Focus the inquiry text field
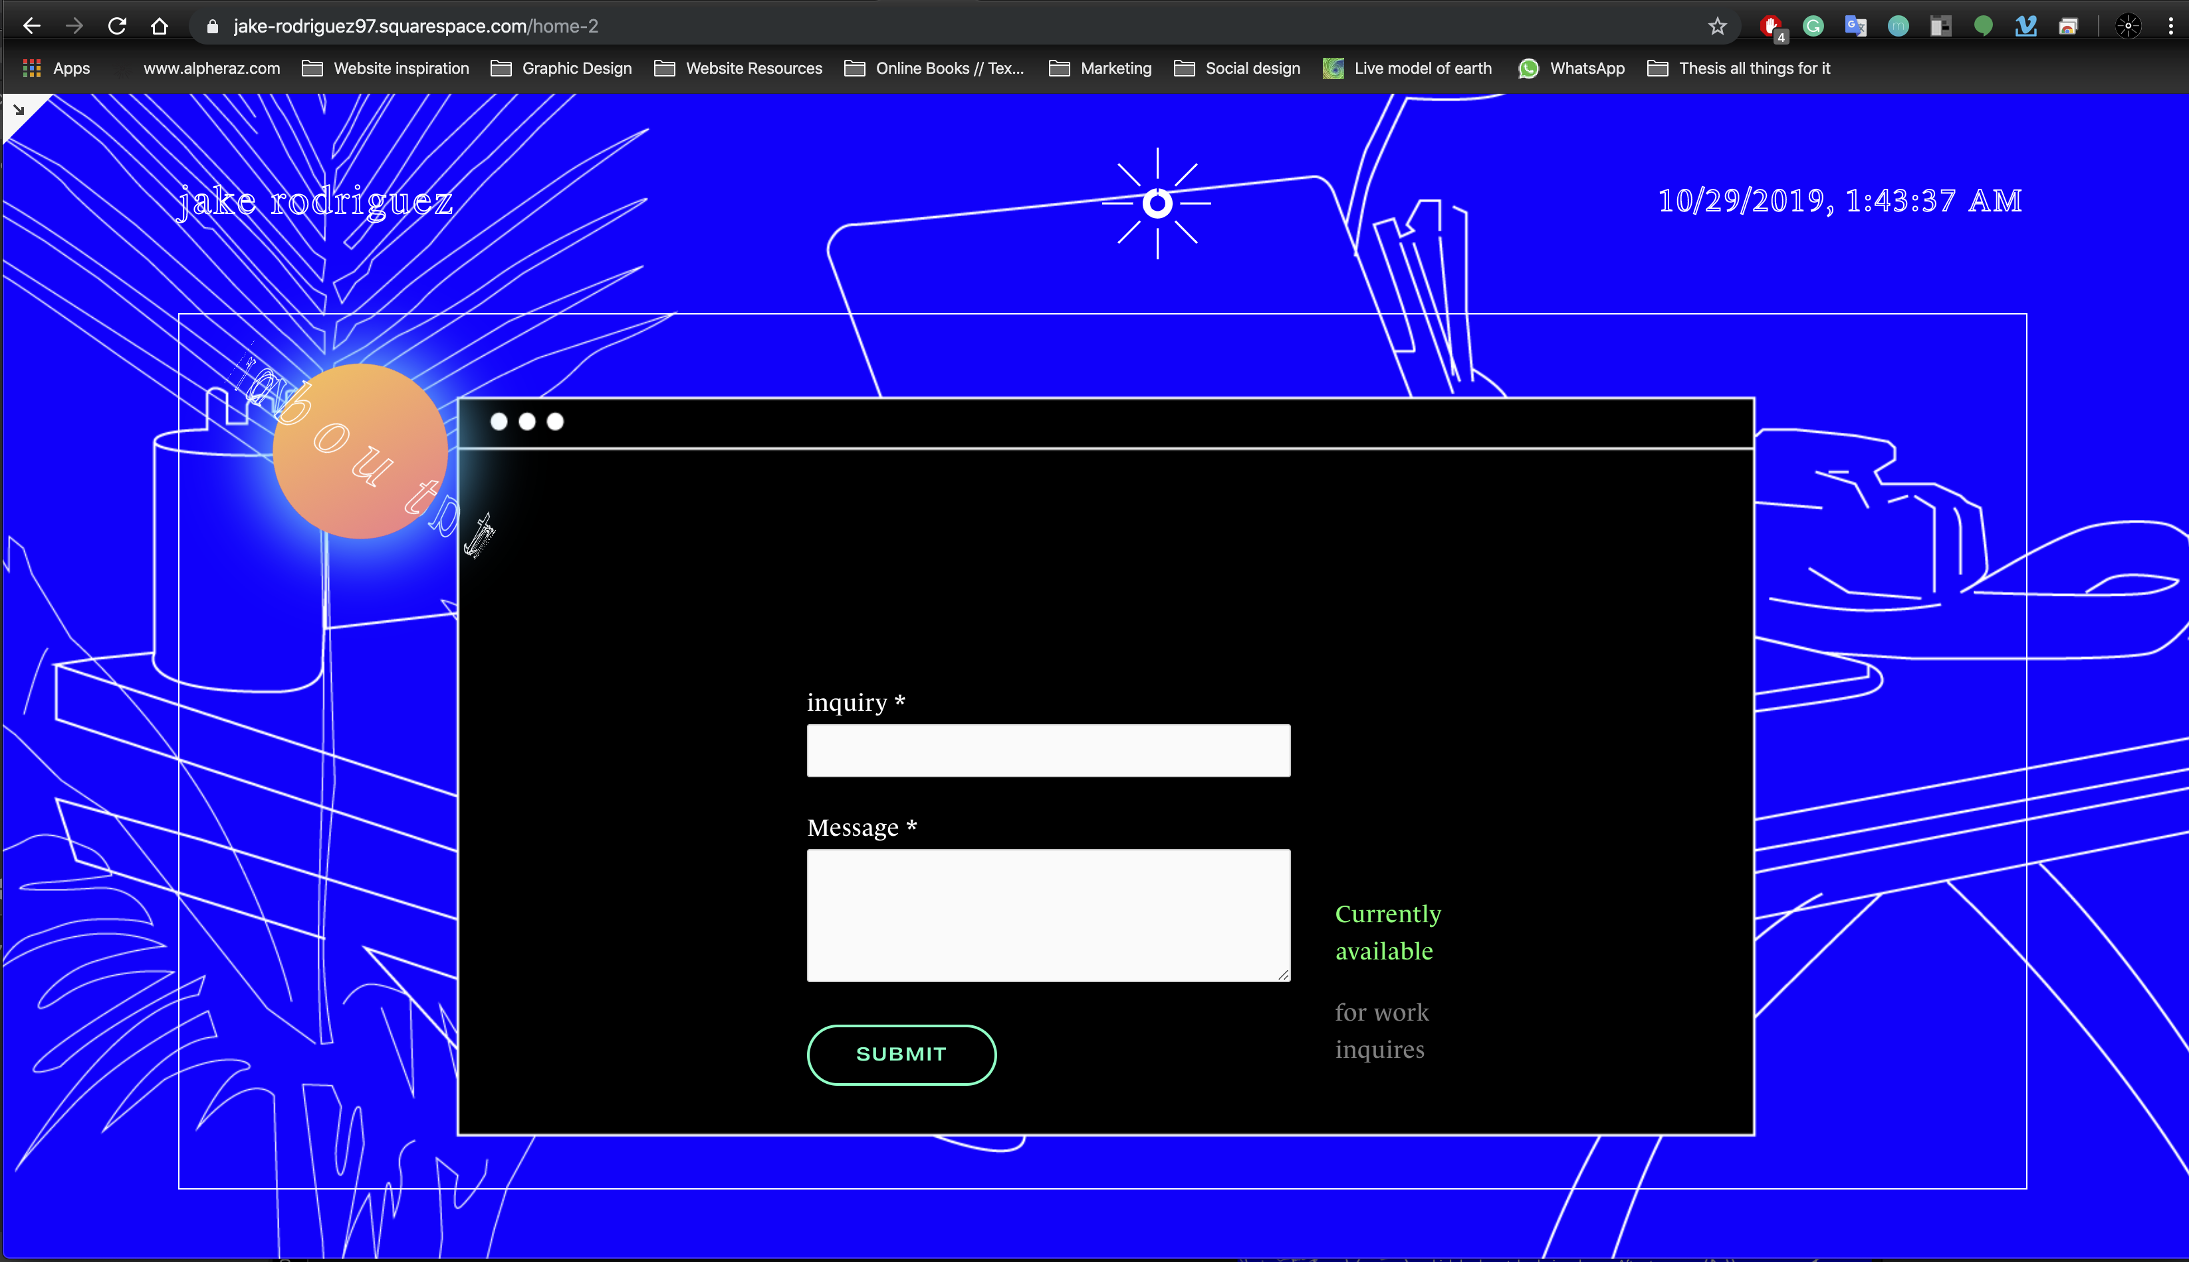Image resolution: width=2189 pixels, height=1262 pixels. tap(1047, 751)
